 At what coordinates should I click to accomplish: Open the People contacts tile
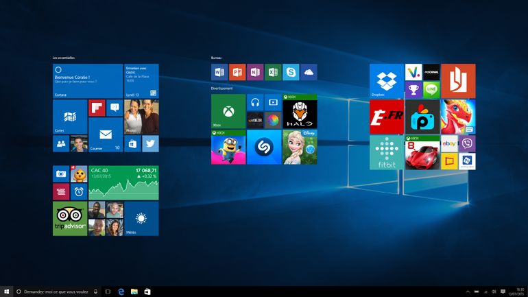point(61,144)
